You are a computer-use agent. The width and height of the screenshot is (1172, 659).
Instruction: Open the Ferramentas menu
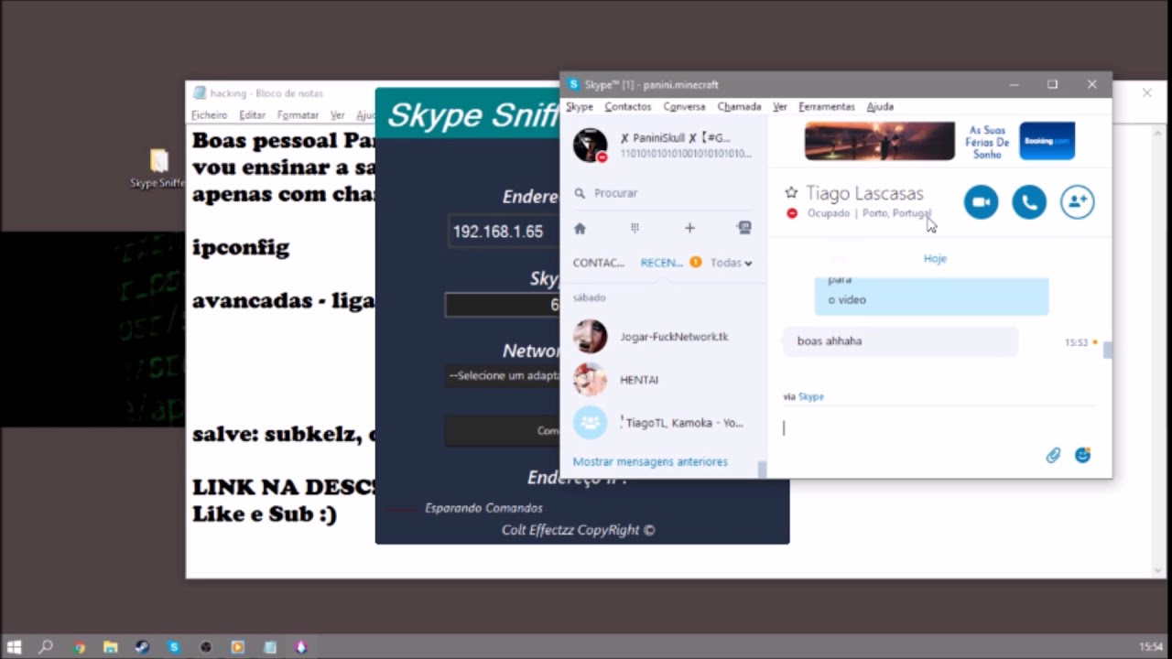[x=827, y=107]
